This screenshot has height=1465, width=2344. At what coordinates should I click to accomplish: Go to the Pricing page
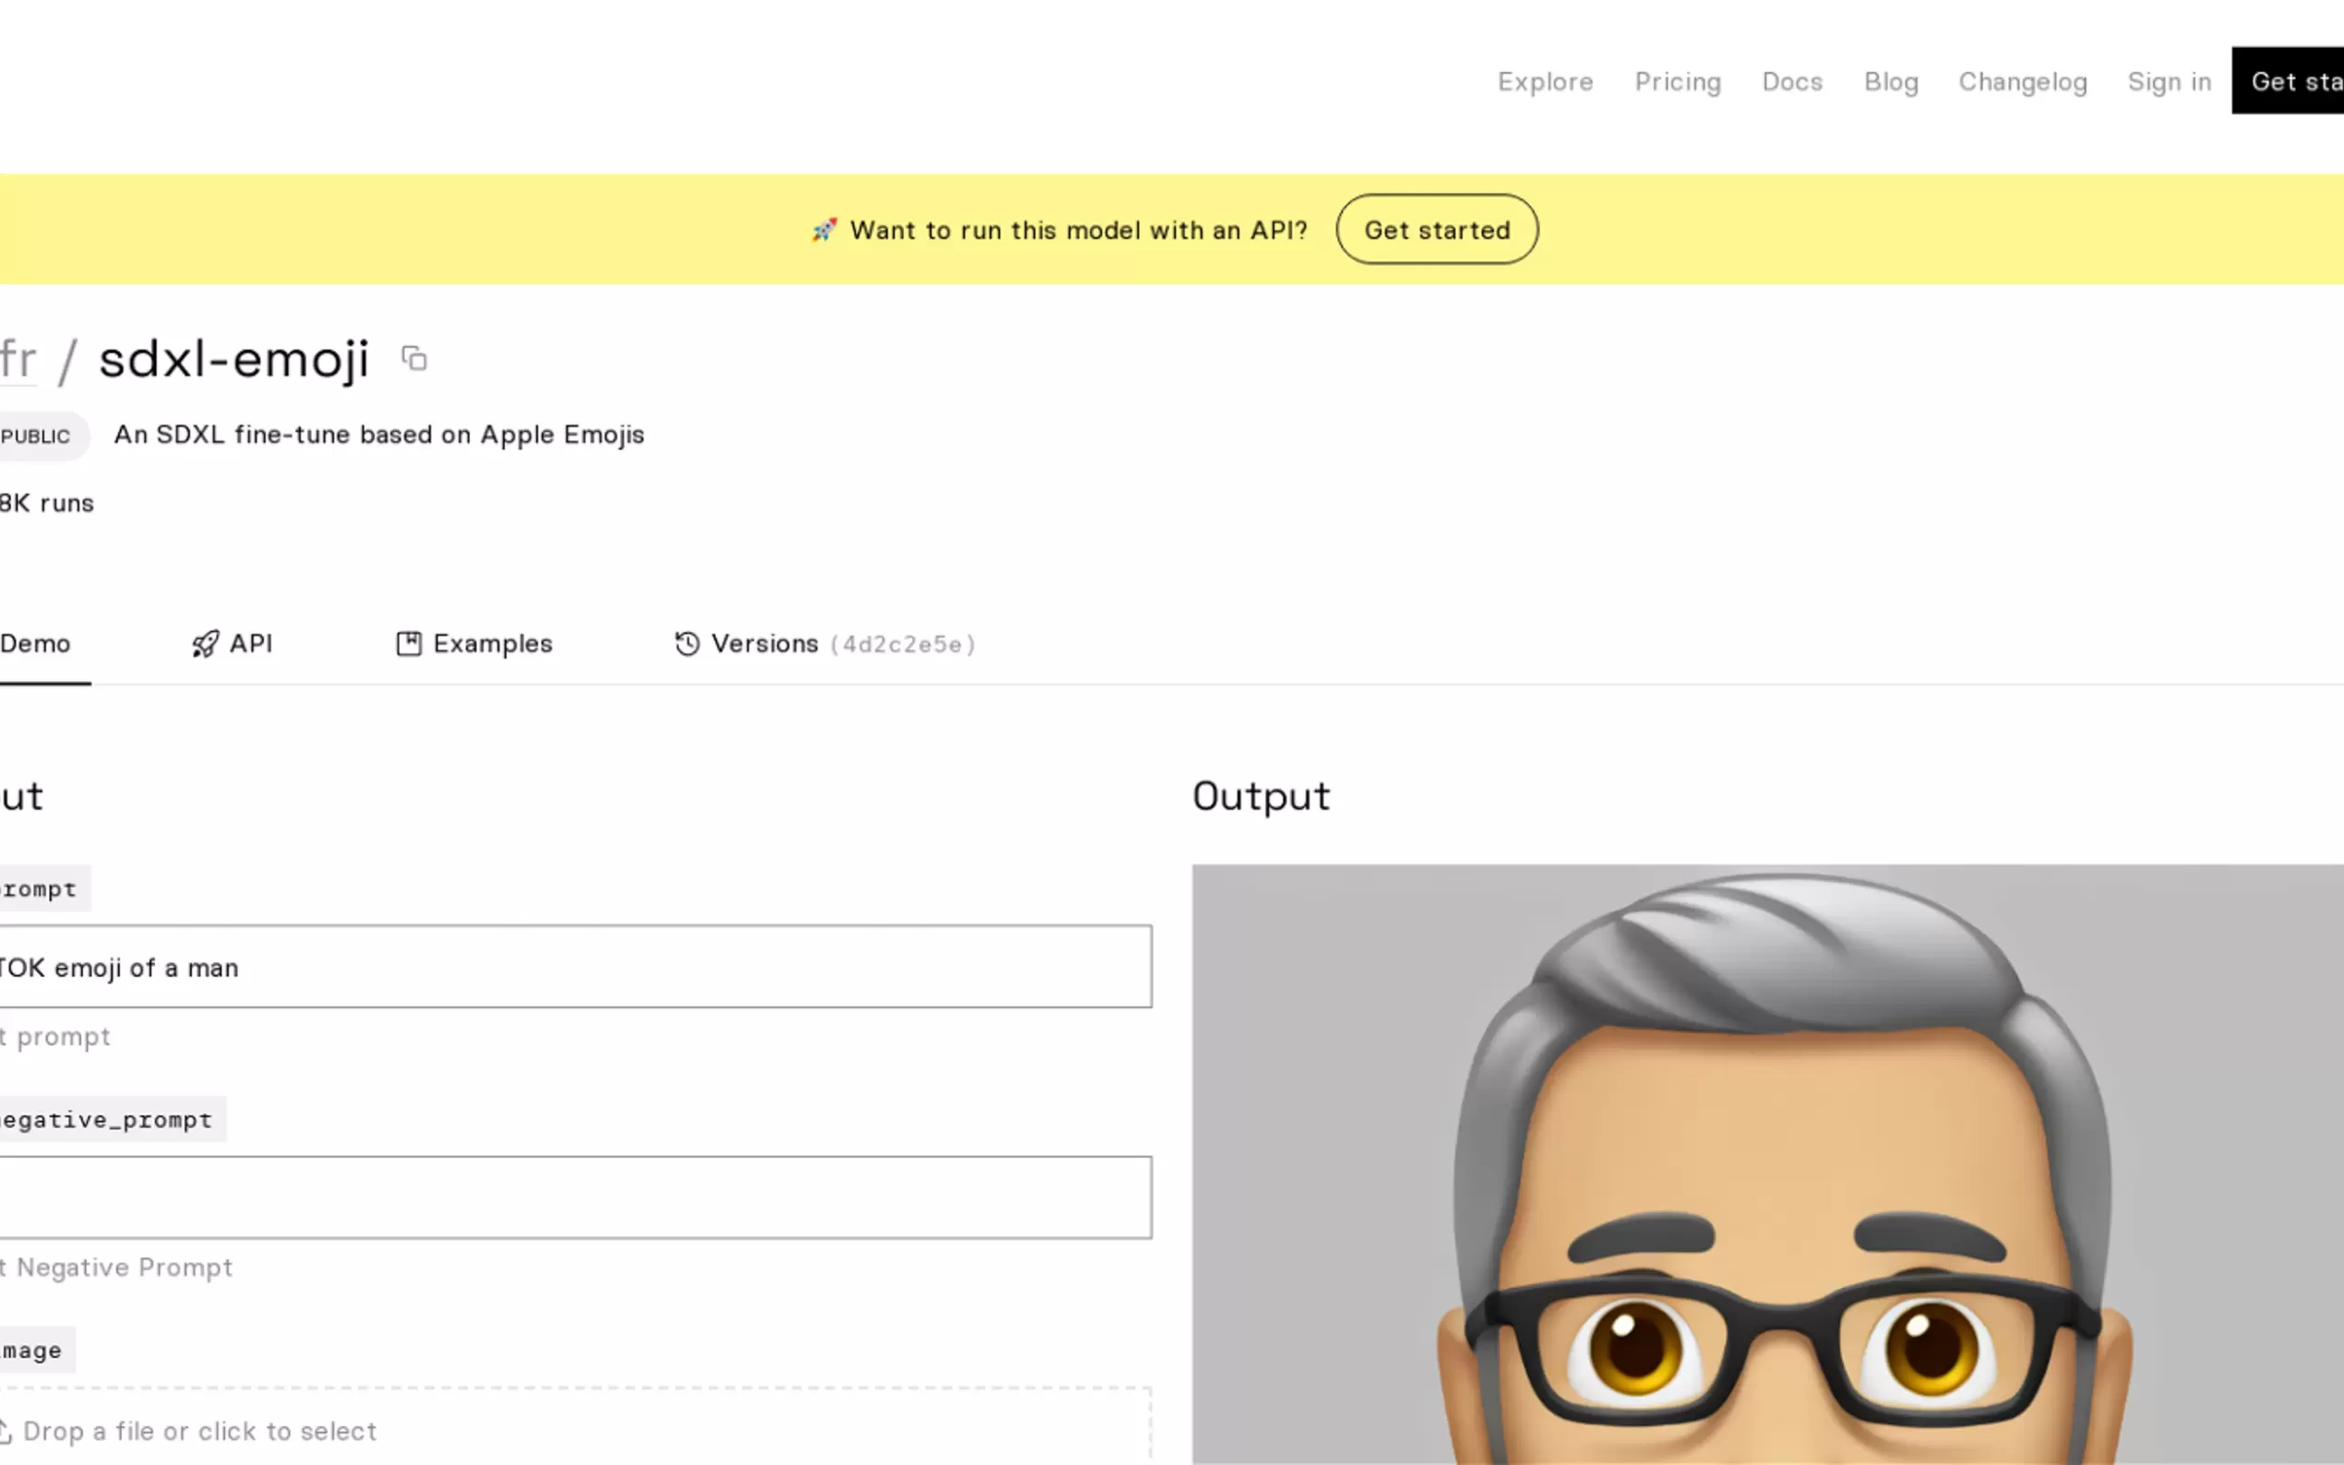pyautogui.click(x=1678, y=82)
